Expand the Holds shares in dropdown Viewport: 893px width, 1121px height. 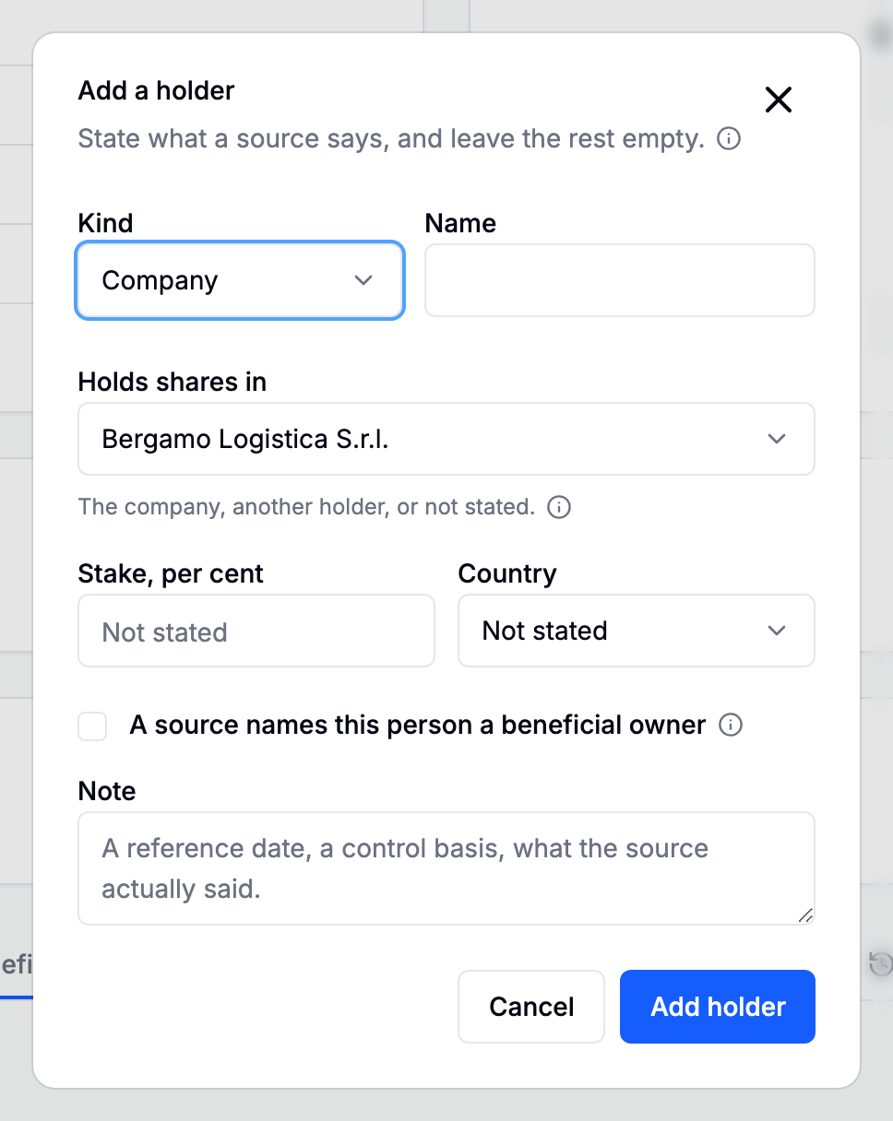point(446,439)
